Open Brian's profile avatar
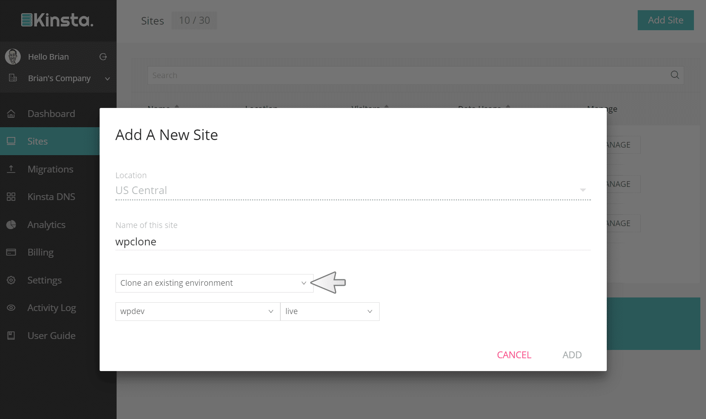706x419 pixels. pyautogui.click(x=12, y=56)
